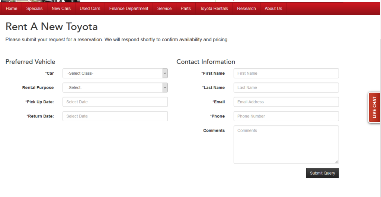This screenshot has height=197, width=381.
Task: Click the Comments box resize grip
Action: (x=336, y=162)
